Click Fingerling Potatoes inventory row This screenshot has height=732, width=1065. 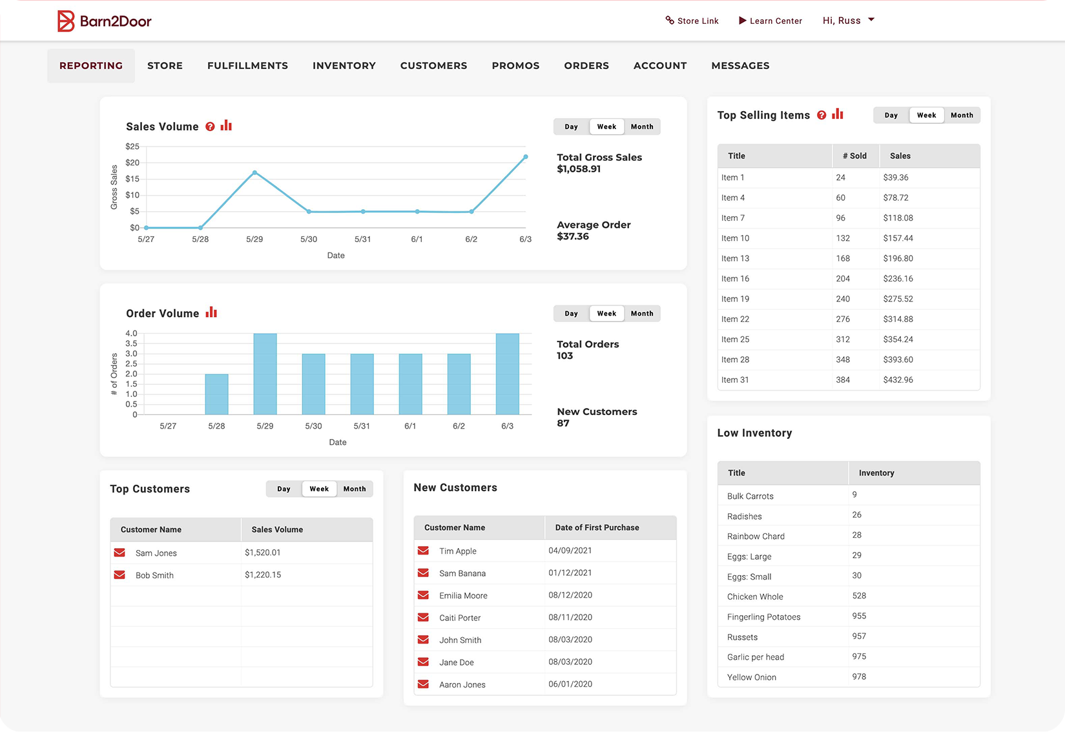tap(849, 616)
